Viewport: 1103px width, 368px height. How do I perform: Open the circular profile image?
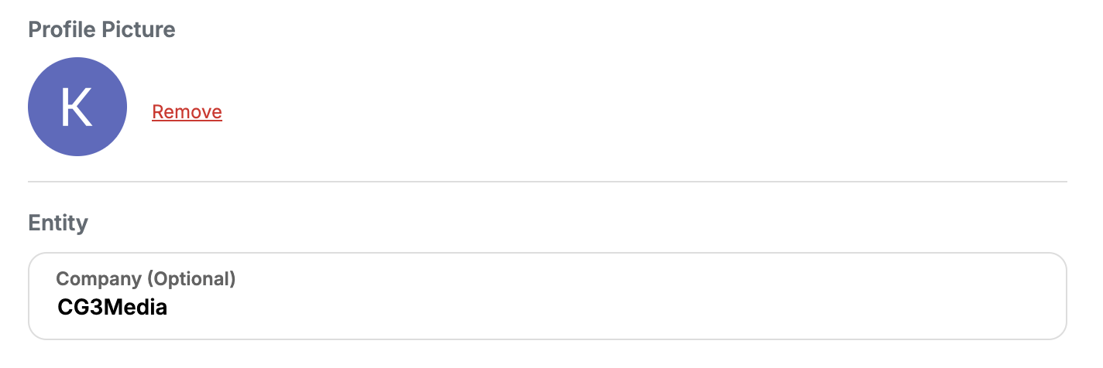tap(77, 107)
